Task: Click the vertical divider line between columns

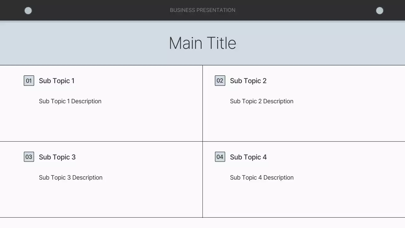Action: (x=202, y=120)
